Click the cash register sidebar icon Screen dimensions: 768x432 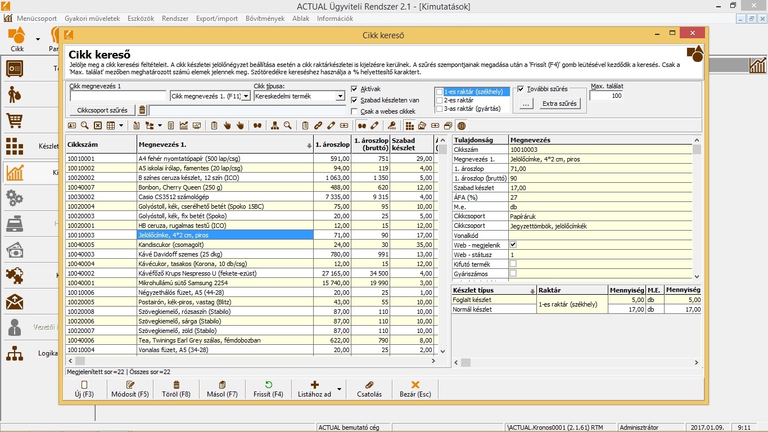coord(15,224)
